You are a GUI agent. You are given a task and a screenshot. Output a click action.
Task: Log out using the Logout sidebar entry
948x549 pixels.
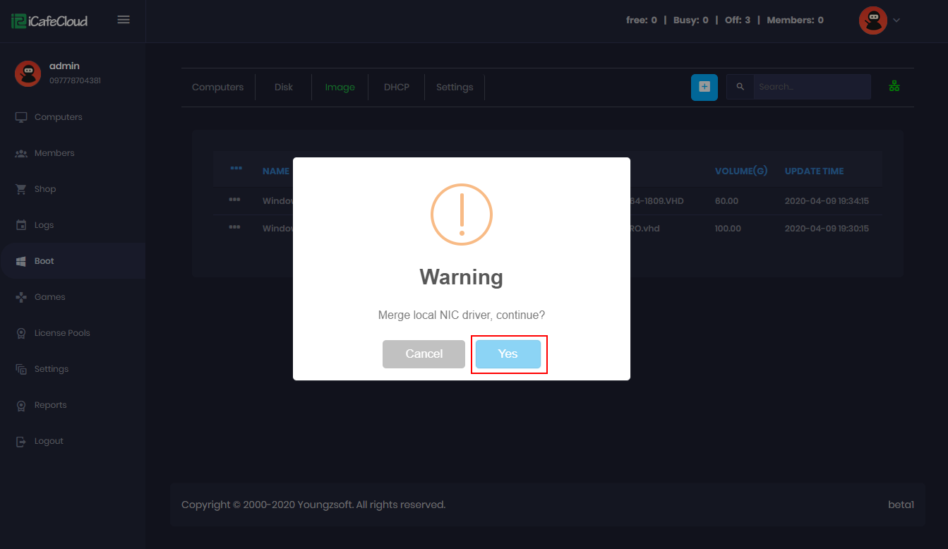48,440
